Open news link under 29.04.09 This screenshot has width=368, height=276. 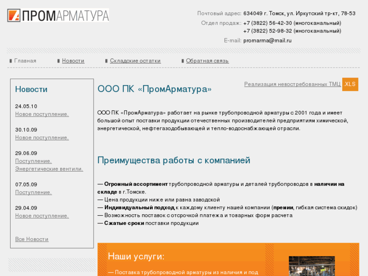(x=42, y=216)
